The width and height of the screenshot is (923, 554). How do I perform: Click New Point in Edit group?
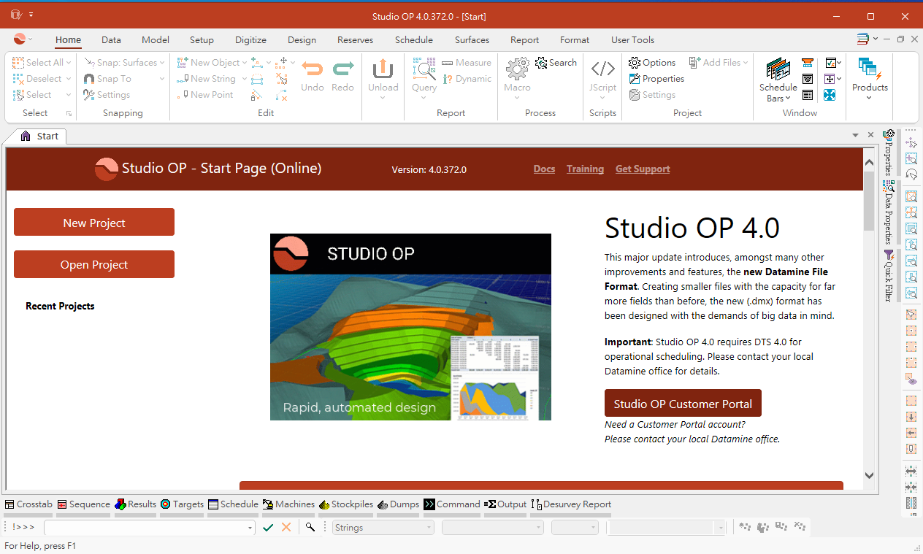tap(205, 95)
